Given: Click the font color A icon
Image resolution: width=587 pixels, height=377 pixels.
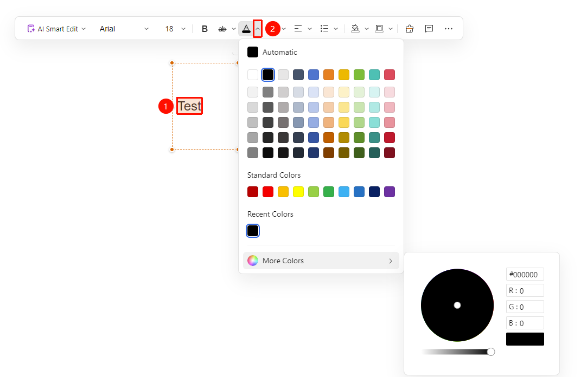Looking at the screenshot, I should tap(246, 29).
